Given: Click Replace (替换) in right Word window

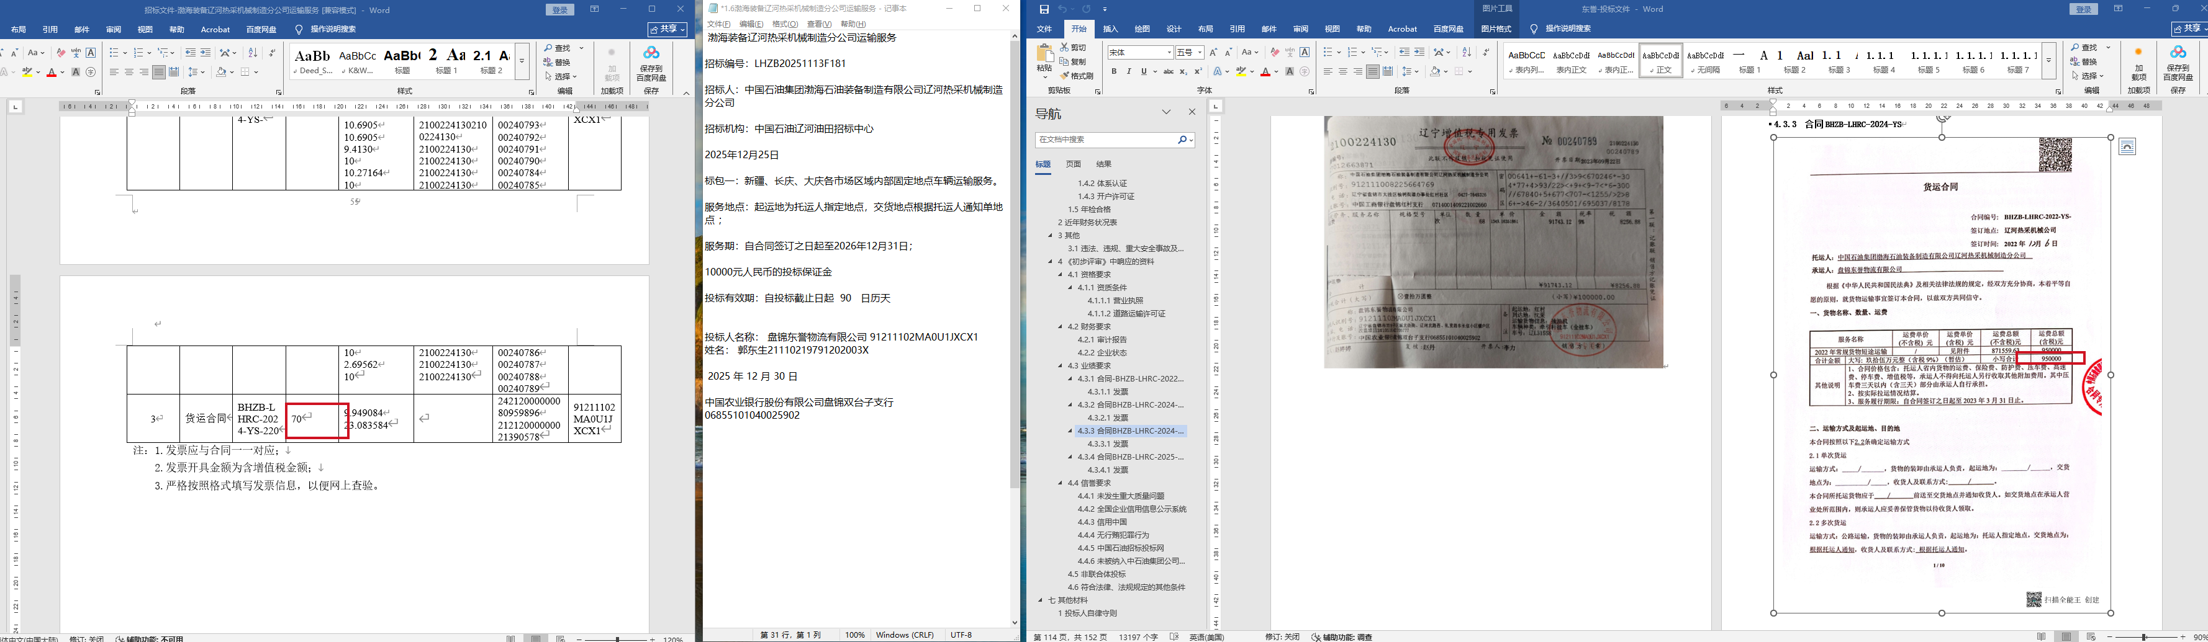Looking at the screenshot, I should [x=2084, y=61].
